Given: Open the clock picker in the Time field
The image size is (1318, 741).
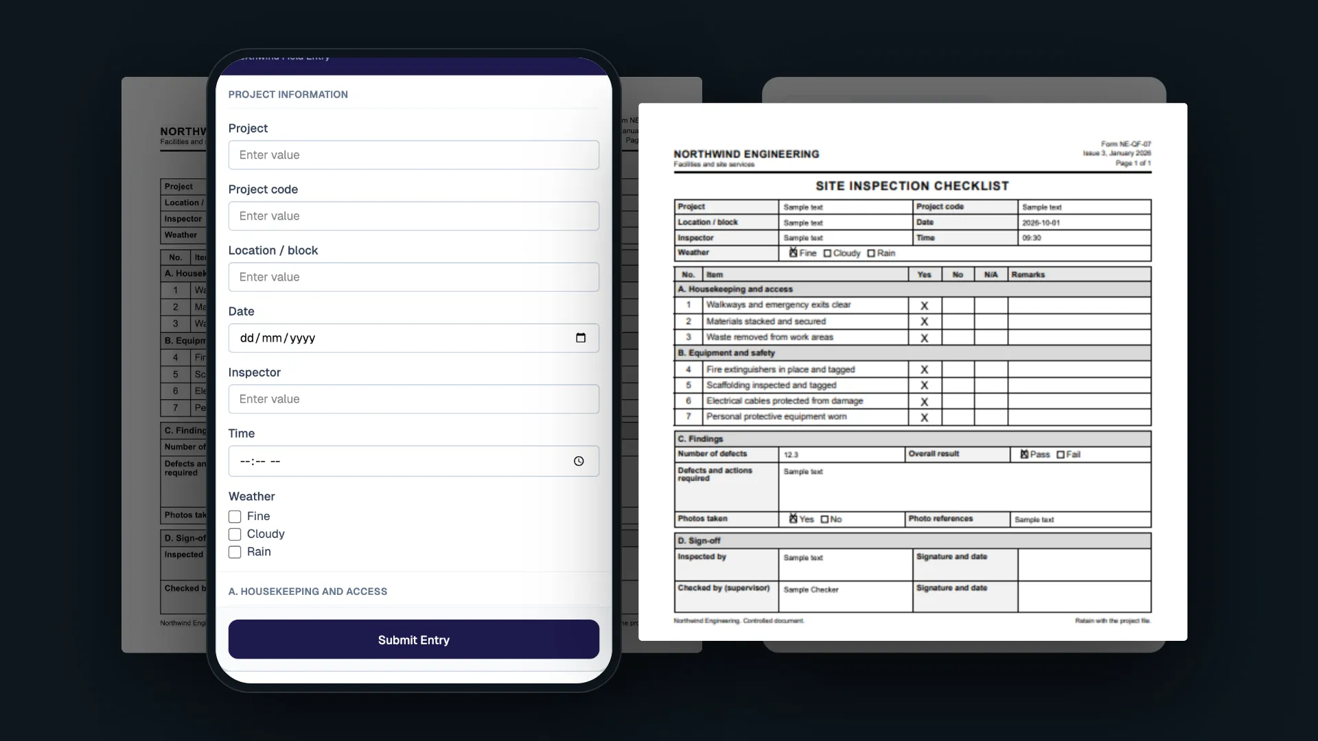Looking at the screenshot, I should click(579, 461).
